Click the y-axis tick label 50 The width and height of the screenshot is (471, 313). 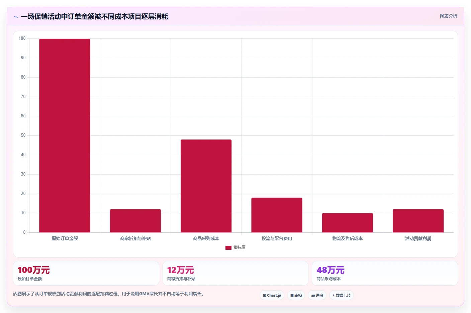23,135
